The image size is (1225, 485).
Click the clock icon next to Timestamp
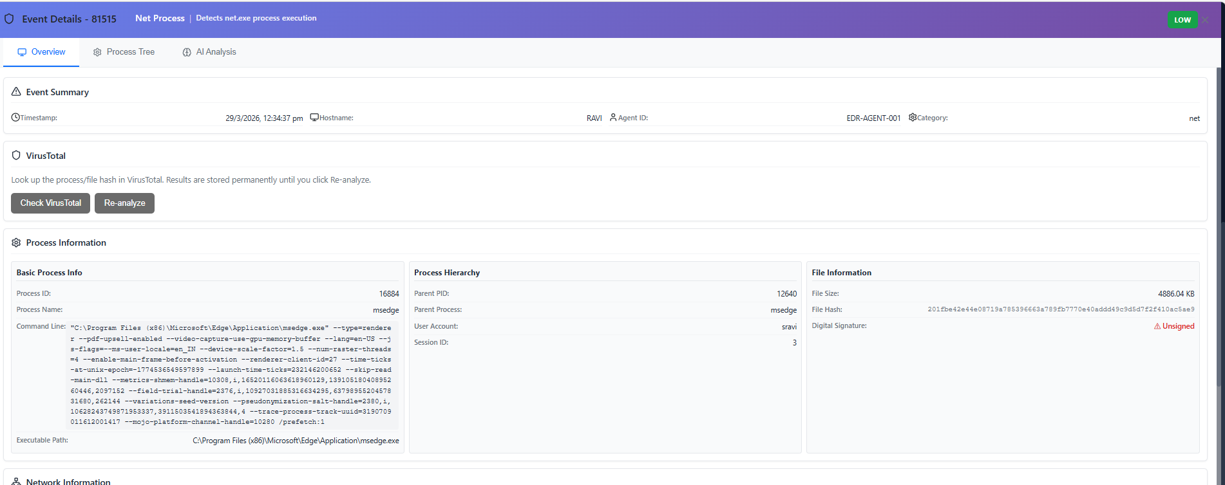(15, 118)
